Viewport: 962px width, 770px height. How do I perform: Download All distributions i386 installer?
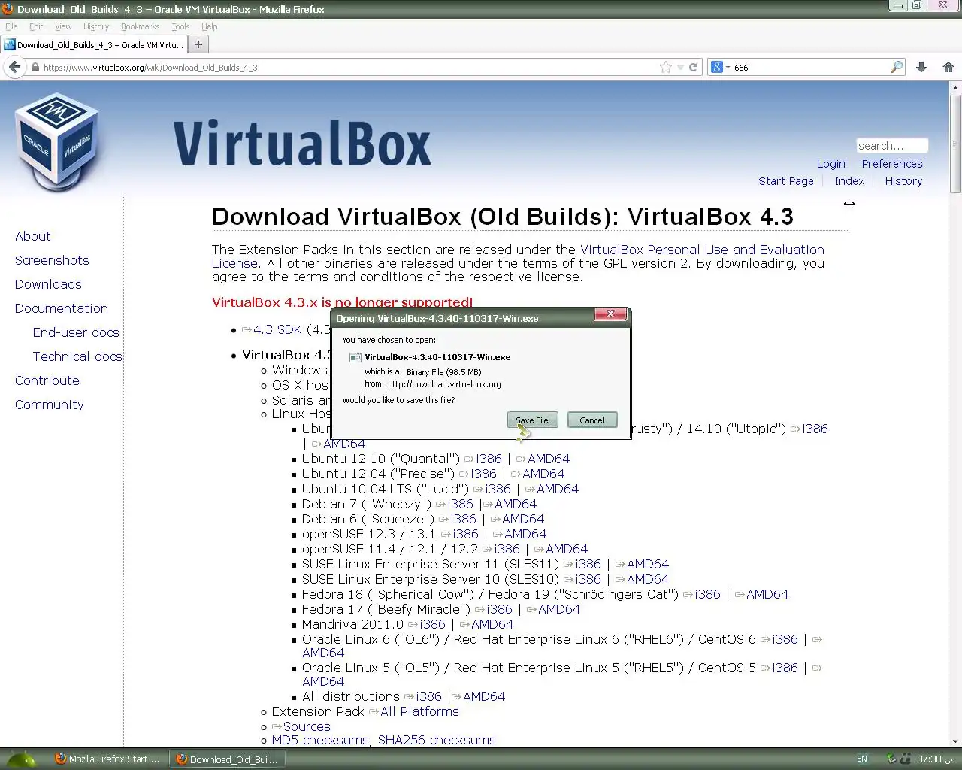(x=428, y=696)
